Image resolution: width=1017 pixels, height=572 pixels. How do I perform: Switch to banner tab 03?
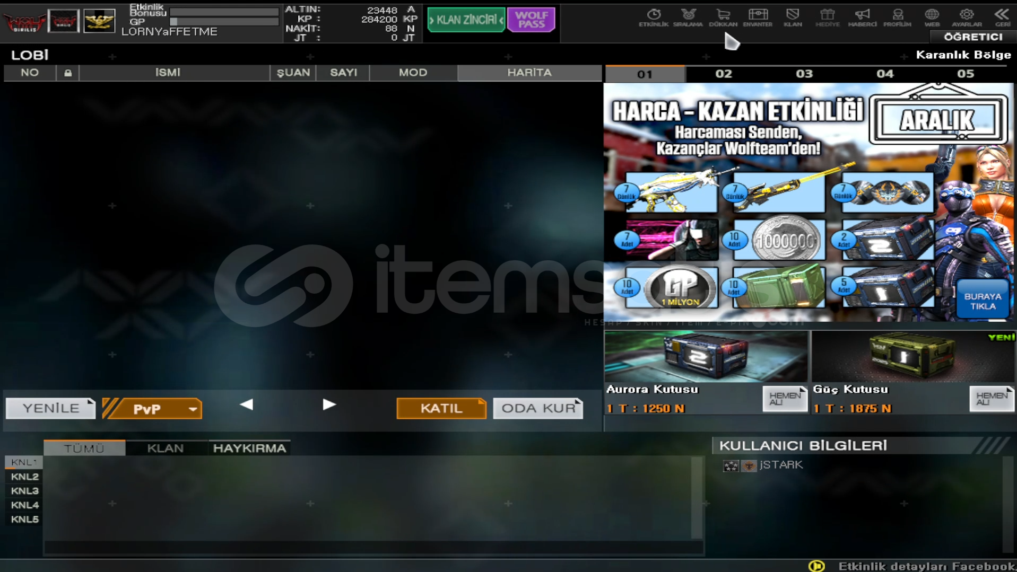tap(804, 74)
